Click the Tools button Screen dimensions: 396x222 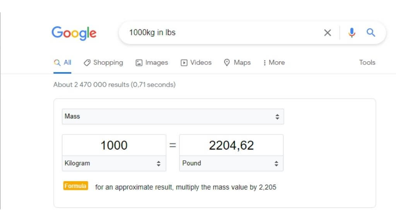pyautogui.click(x=367, y=62)
